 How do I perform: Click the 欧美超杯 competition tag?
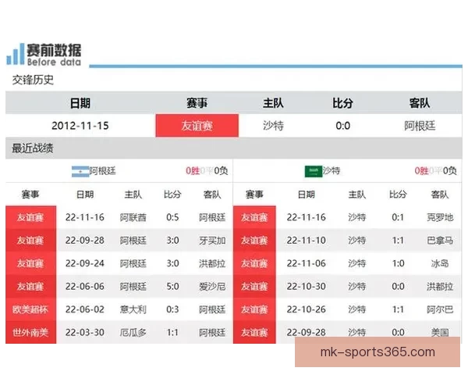pyautogui.click(x=30, y=309)
